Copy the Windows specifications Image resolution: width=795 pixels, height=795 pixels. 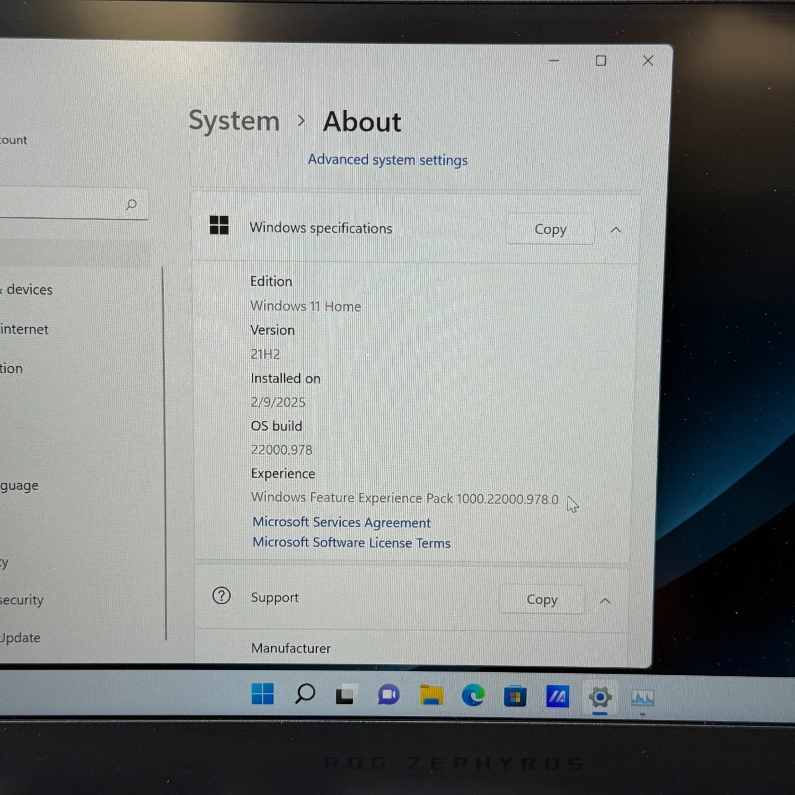coord(550,229)
